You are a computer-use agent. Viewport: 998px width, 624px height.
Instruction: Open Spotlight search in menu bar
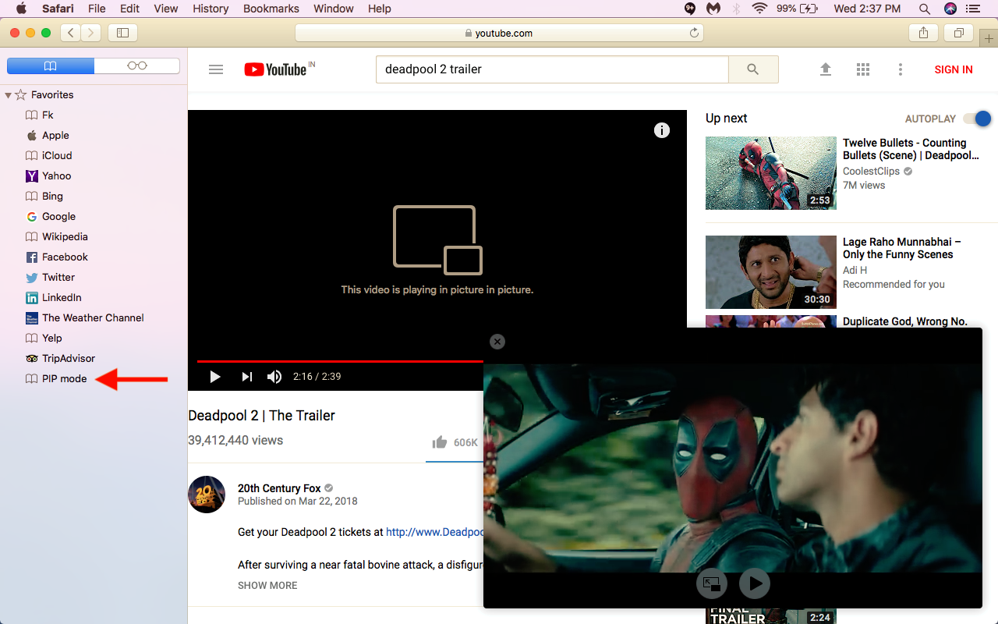tap(925, 9)
